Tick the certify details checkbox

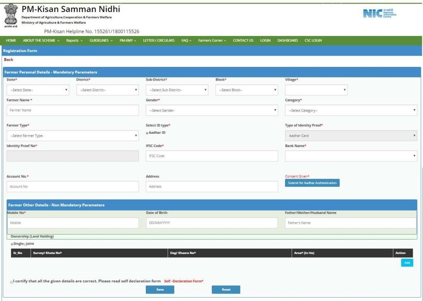click(11, 282)
